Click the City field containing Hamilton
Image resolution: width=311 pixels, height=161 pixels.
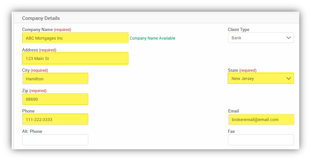pos(55,79)
